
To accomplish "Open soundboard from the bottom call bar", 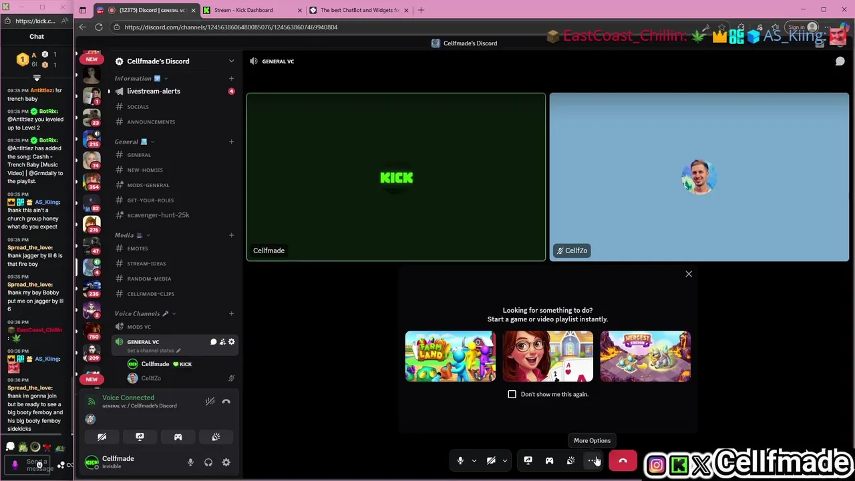I will [571, 461].
